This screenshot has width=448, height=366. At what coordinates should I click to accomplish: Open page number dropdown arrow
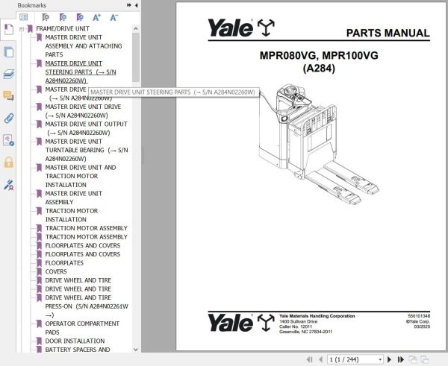click(380, 359)
